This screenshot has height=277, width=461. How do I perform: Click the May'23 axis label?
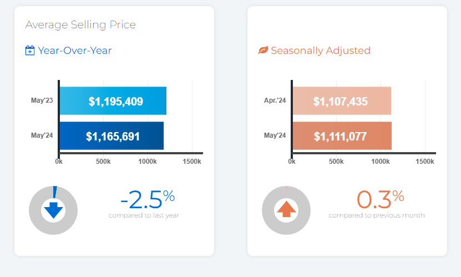(42, 101)
